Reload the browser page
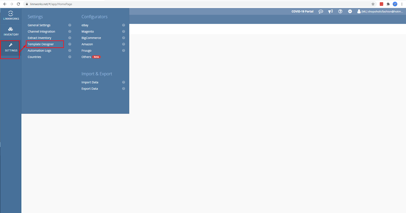The height and width of the screenshot is (213, 406). coord(18,4)
